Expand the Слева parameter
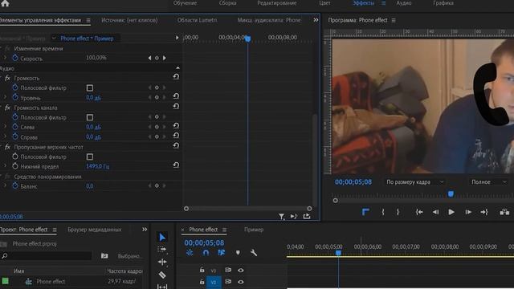 [x=5, y=127]
